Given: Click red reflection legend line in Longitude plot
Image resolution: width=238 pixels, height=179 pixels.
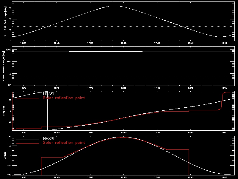Looking at the screenshot, I should pyautogui.click(x=28, y=99).
